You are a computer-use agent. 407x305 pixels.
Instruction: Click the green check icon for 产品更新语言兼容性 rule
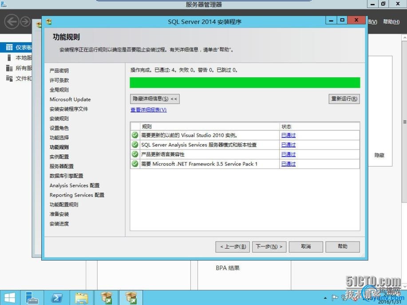coord(135,154)
